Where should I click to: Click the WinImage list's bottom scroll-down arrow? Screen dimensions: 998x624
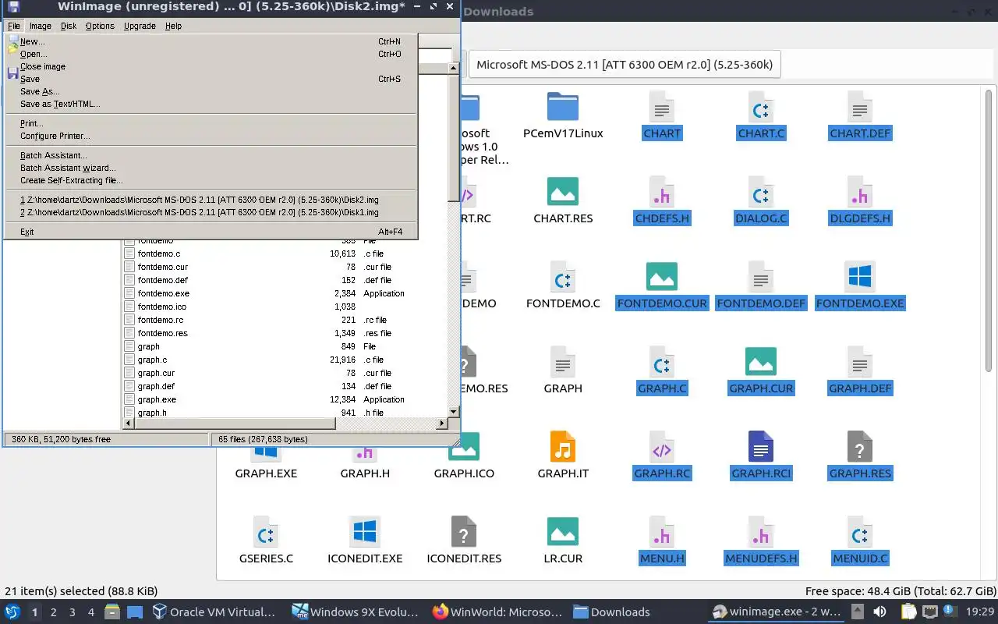pos(453,412)
